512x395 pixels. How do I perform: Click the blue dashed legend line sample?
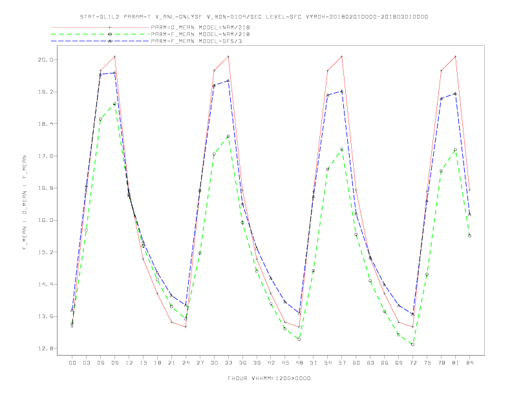click(100, 41)
